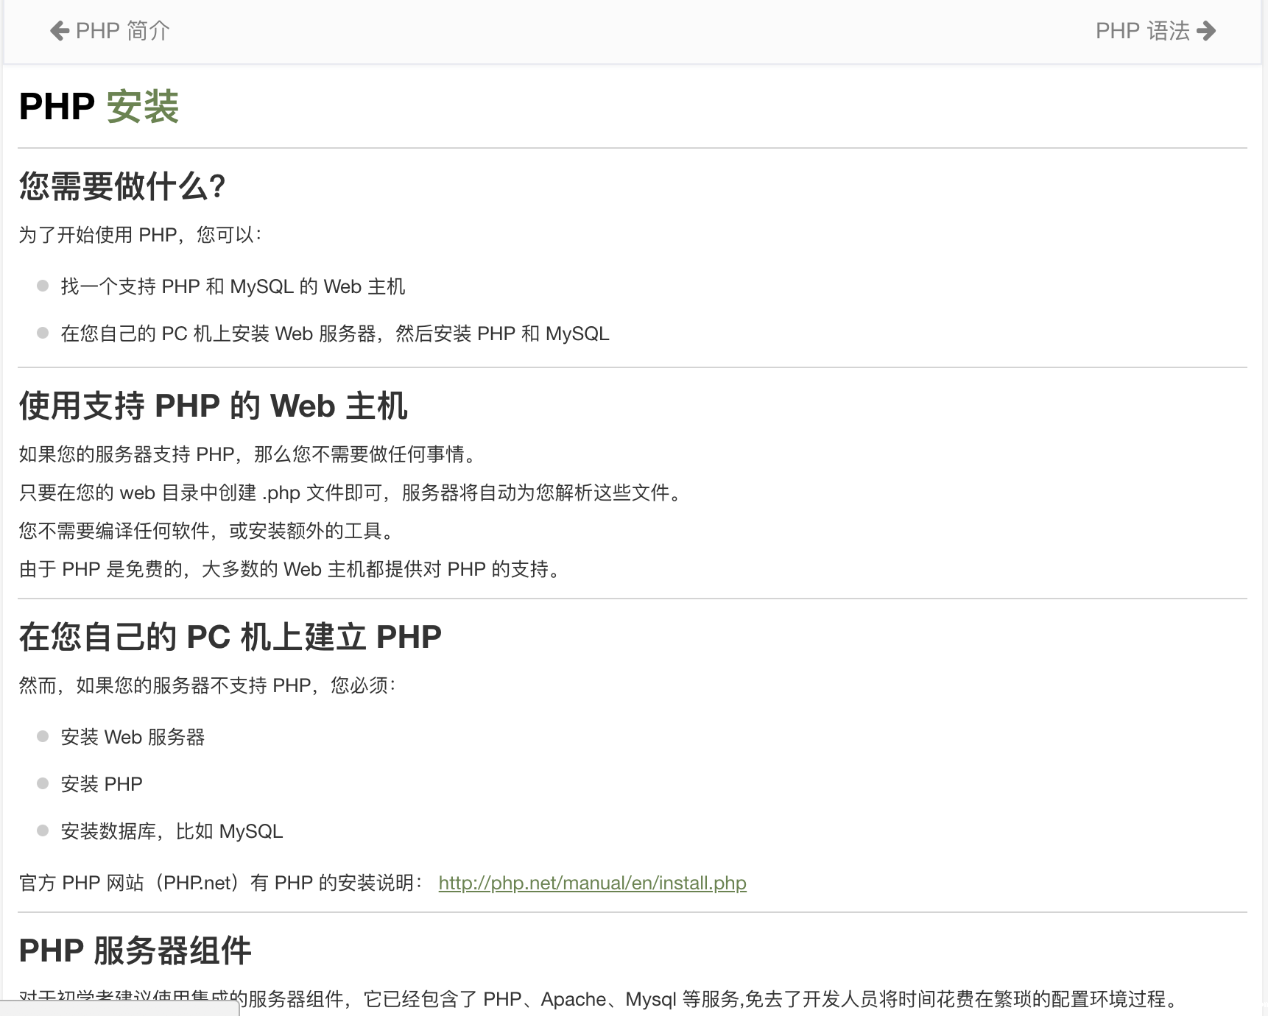Click the bullet item 找一个支持 PHP 和 MySQL 的 Web 主机
Screen dimensions: 1268x1016
233,286
